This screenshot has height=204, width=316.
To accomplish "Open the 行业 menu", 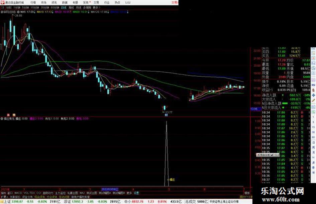I will (x=107, y=3).
